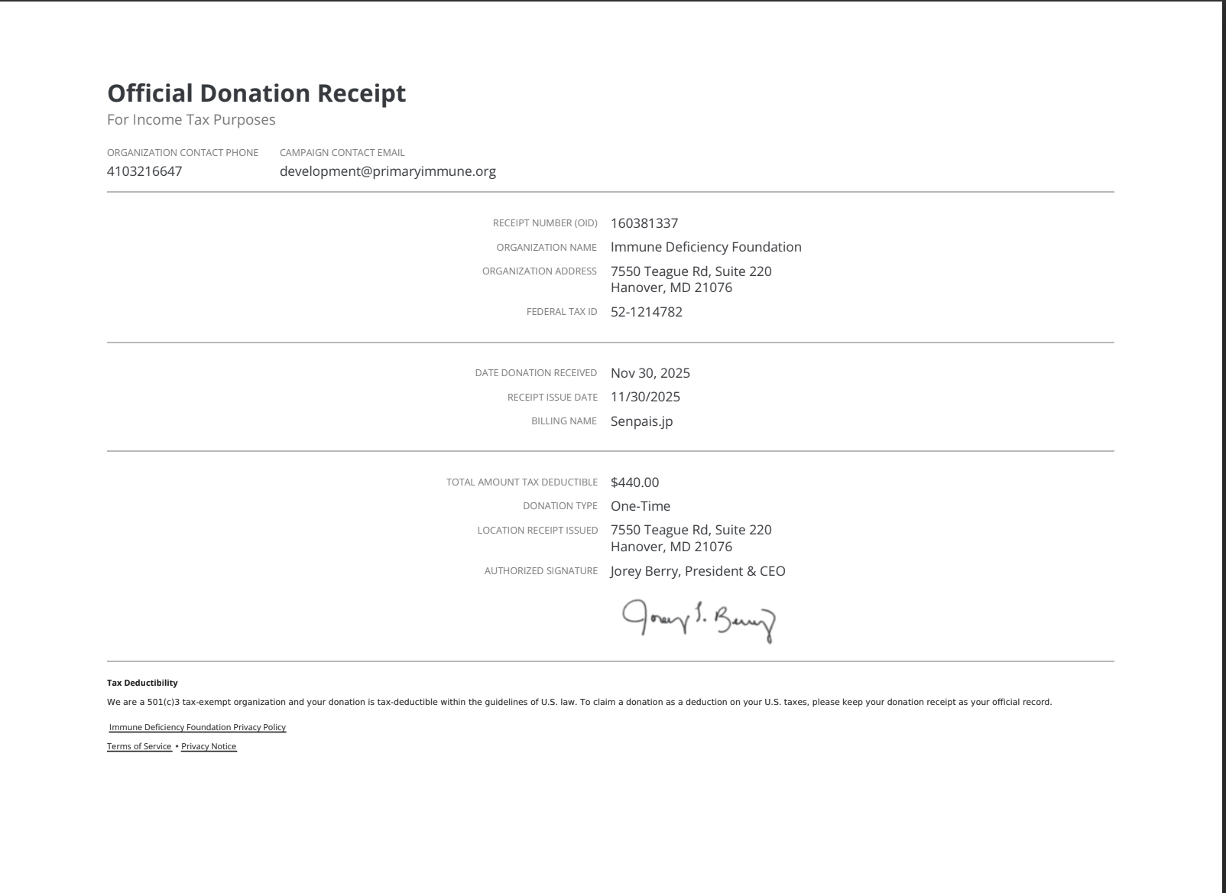The width and height of the screenshot is (1226, 893).
Task: Open the Immune Deficiency Foundation Privacy Policy link
Action: click(x=196, y=728)
